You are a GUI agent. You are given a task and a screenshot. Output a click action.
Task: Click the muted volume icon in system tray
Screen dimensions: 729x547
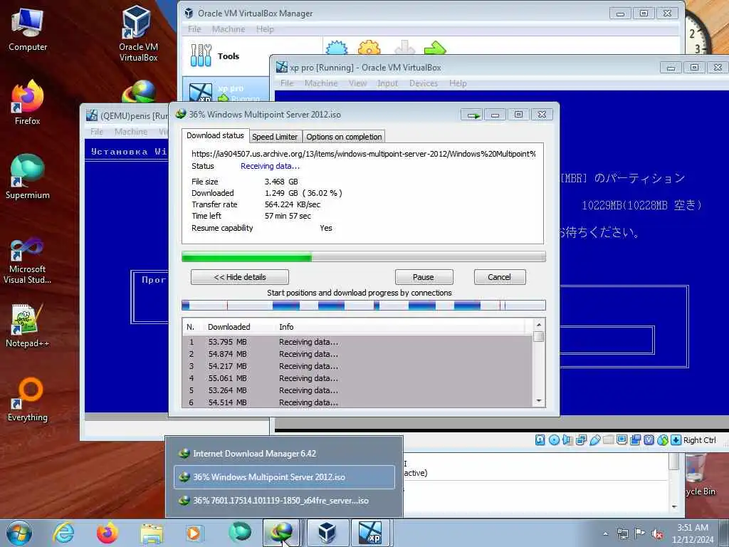(x=657, y=533)
